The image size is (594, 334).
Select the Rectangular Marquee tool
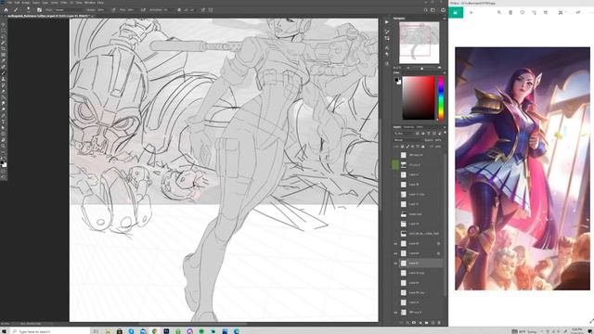coord(4,31)
